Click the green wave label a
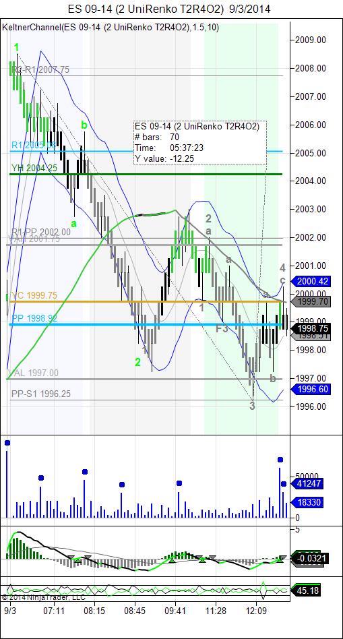This screenshot has width=343, height=639. 73,224
